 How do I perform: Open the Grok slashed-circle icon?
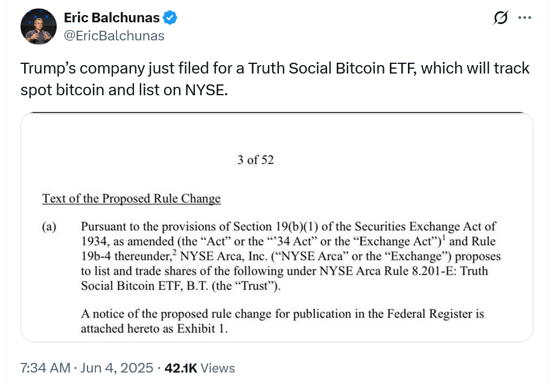click(x=500, y=18)
